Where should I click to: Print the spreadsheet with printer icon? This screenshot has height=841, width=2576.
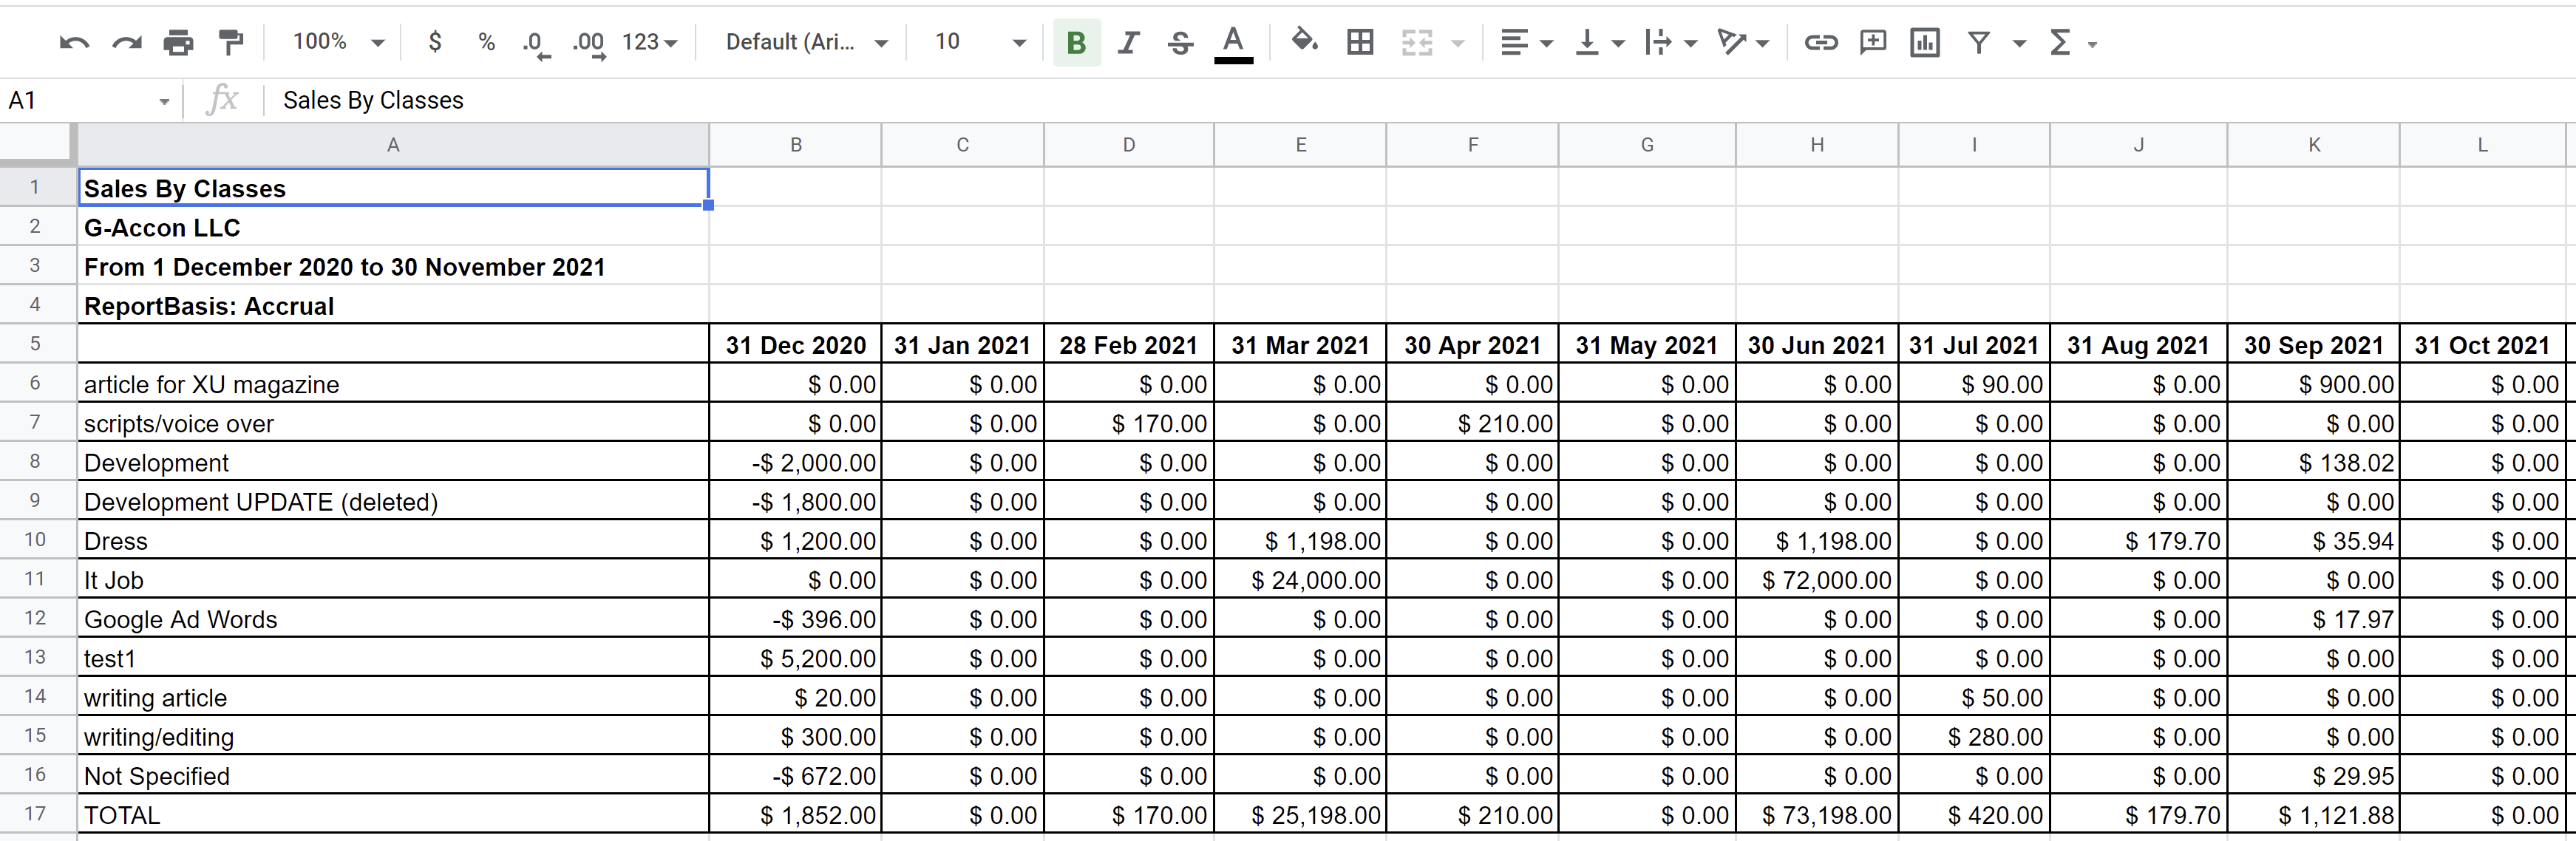(x=178, y=42)
